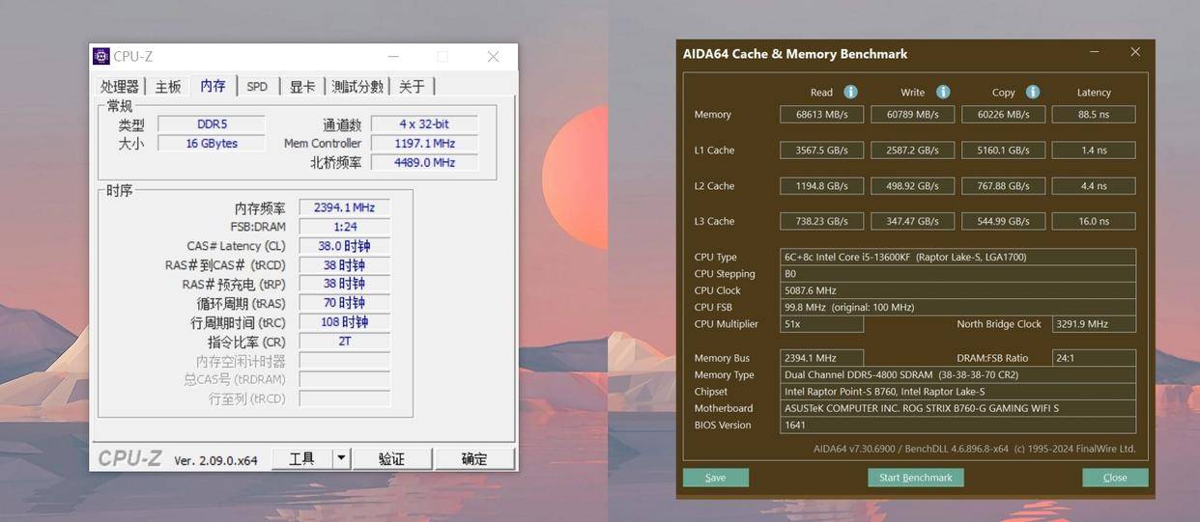Click L2 Cache Read value 1194.8 GB/s

coord(822,185)
